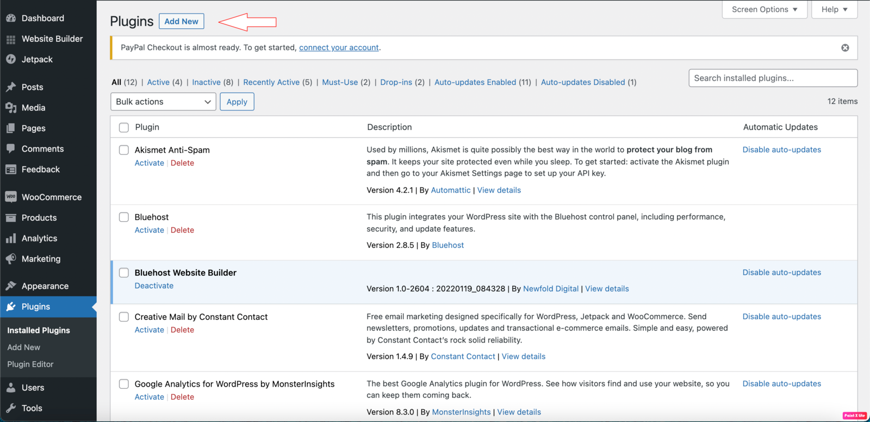Open the Automattic author link
Screen dimensions: 870x422
tap(451, 190)
